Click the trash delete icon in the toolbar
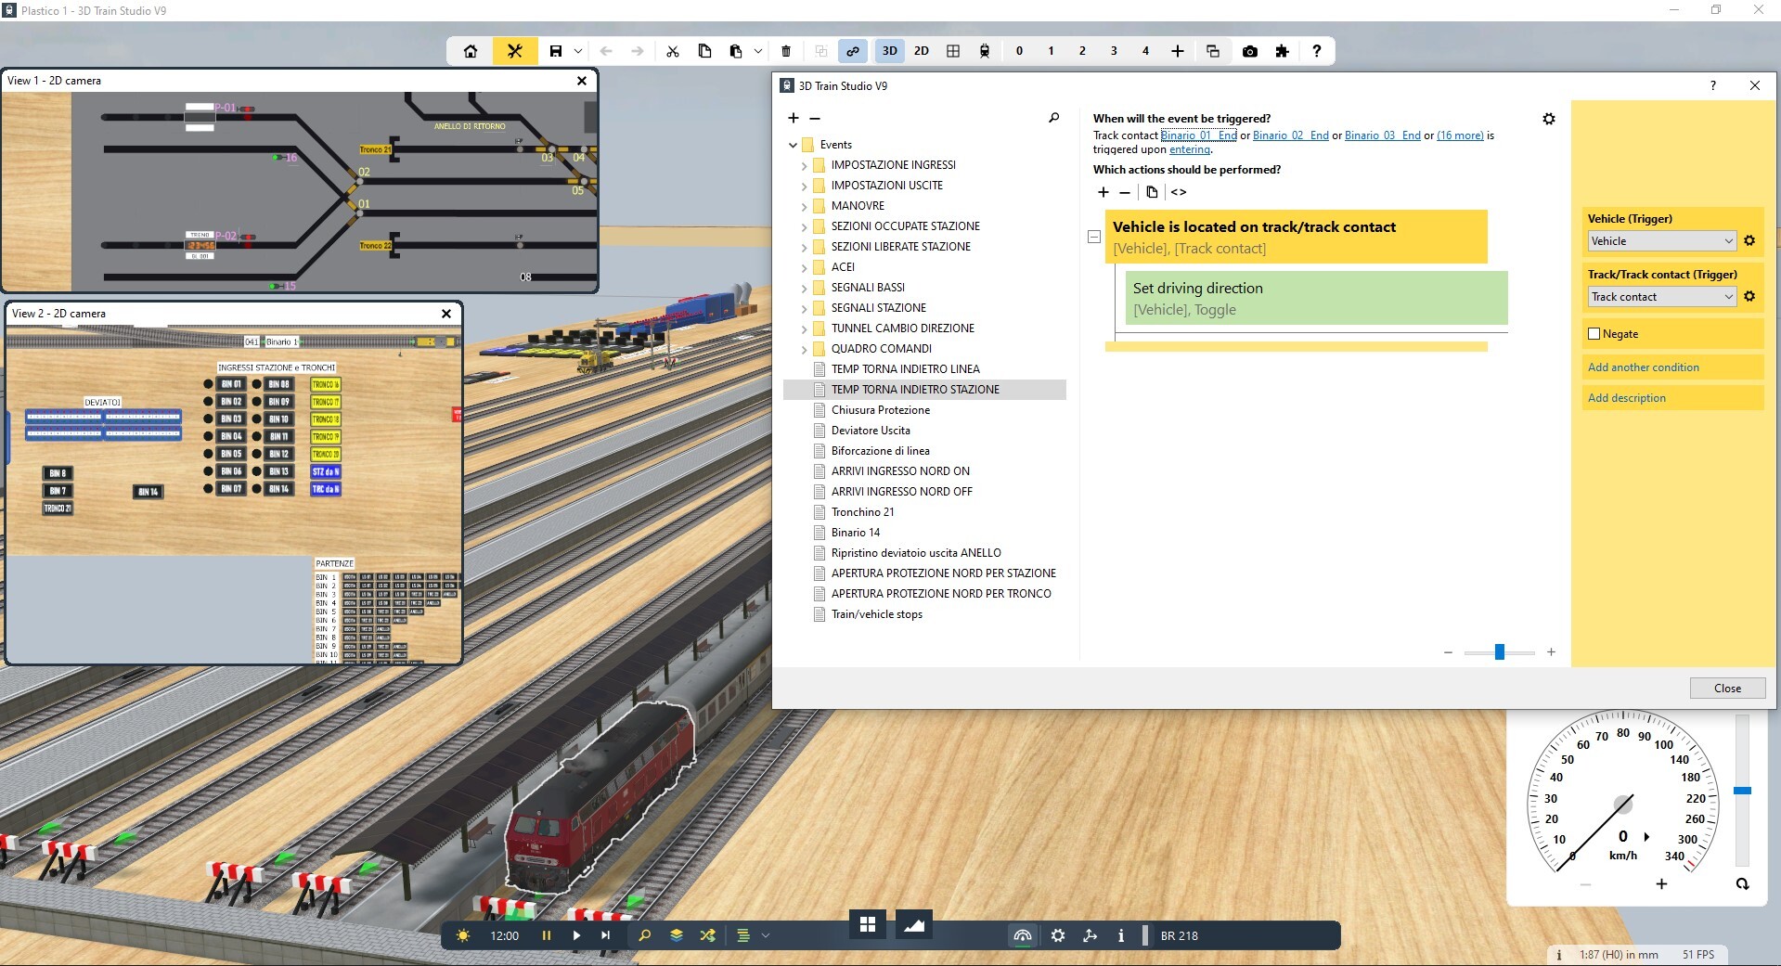This screenshot has height=966, width=1781. pyautogui.click(x=786, y=51)
